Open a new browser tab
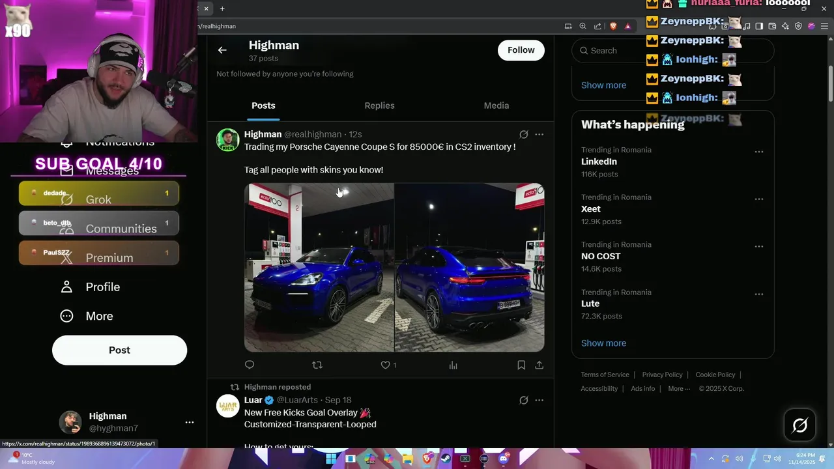 coord(222,8)
